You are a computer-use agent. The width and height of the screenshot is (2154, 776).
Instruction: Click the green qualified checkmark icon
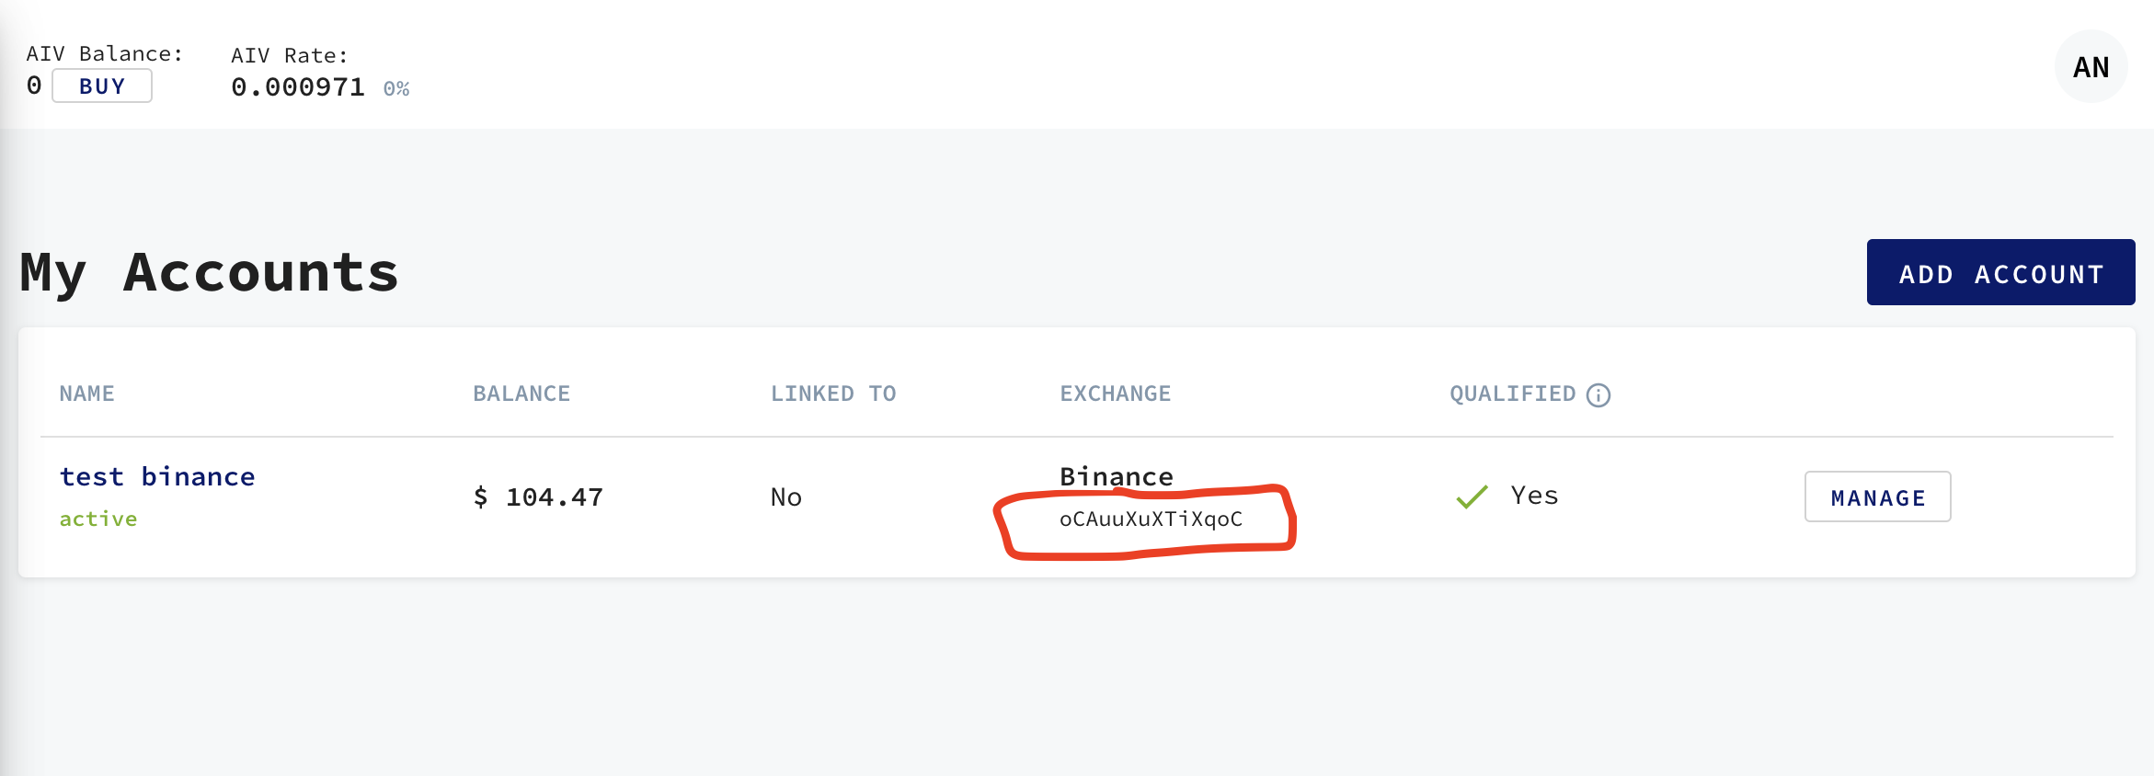point(1472,496)
